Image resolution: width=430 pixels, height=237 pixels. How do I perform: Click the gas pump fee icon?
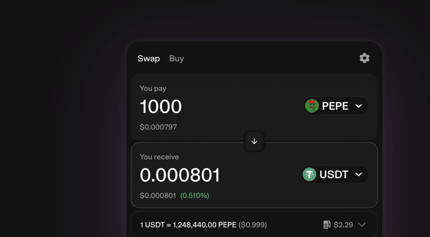(x=327, y=225)
